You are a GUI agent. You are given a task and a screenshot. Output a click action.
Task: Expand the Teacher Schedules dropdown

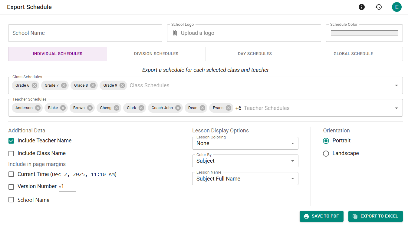[x=396, y=108]
